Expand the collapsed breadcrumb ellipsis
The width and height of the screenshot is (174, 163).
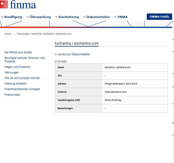click(x=14, y=34)
